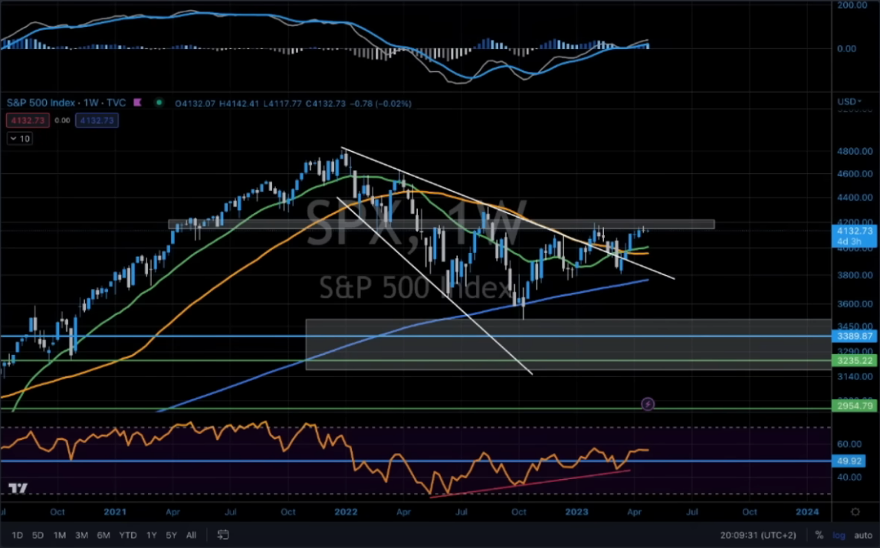The height and width of the screenshot is (548, 880).
Task: Click the TradingView logo in the RSI pane
Action: tap(18, 488)
